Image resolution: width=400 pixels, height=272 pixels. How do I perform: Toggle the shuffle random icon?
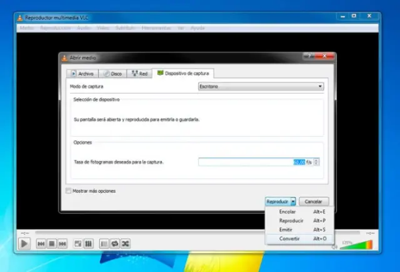[x=126, y=243]
